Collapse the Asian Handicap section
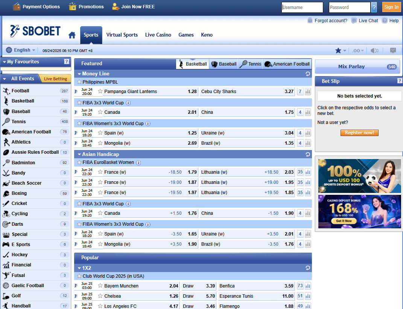Image resolution: width=403 pixels, height=309 pixels. [x=79, y=154]
